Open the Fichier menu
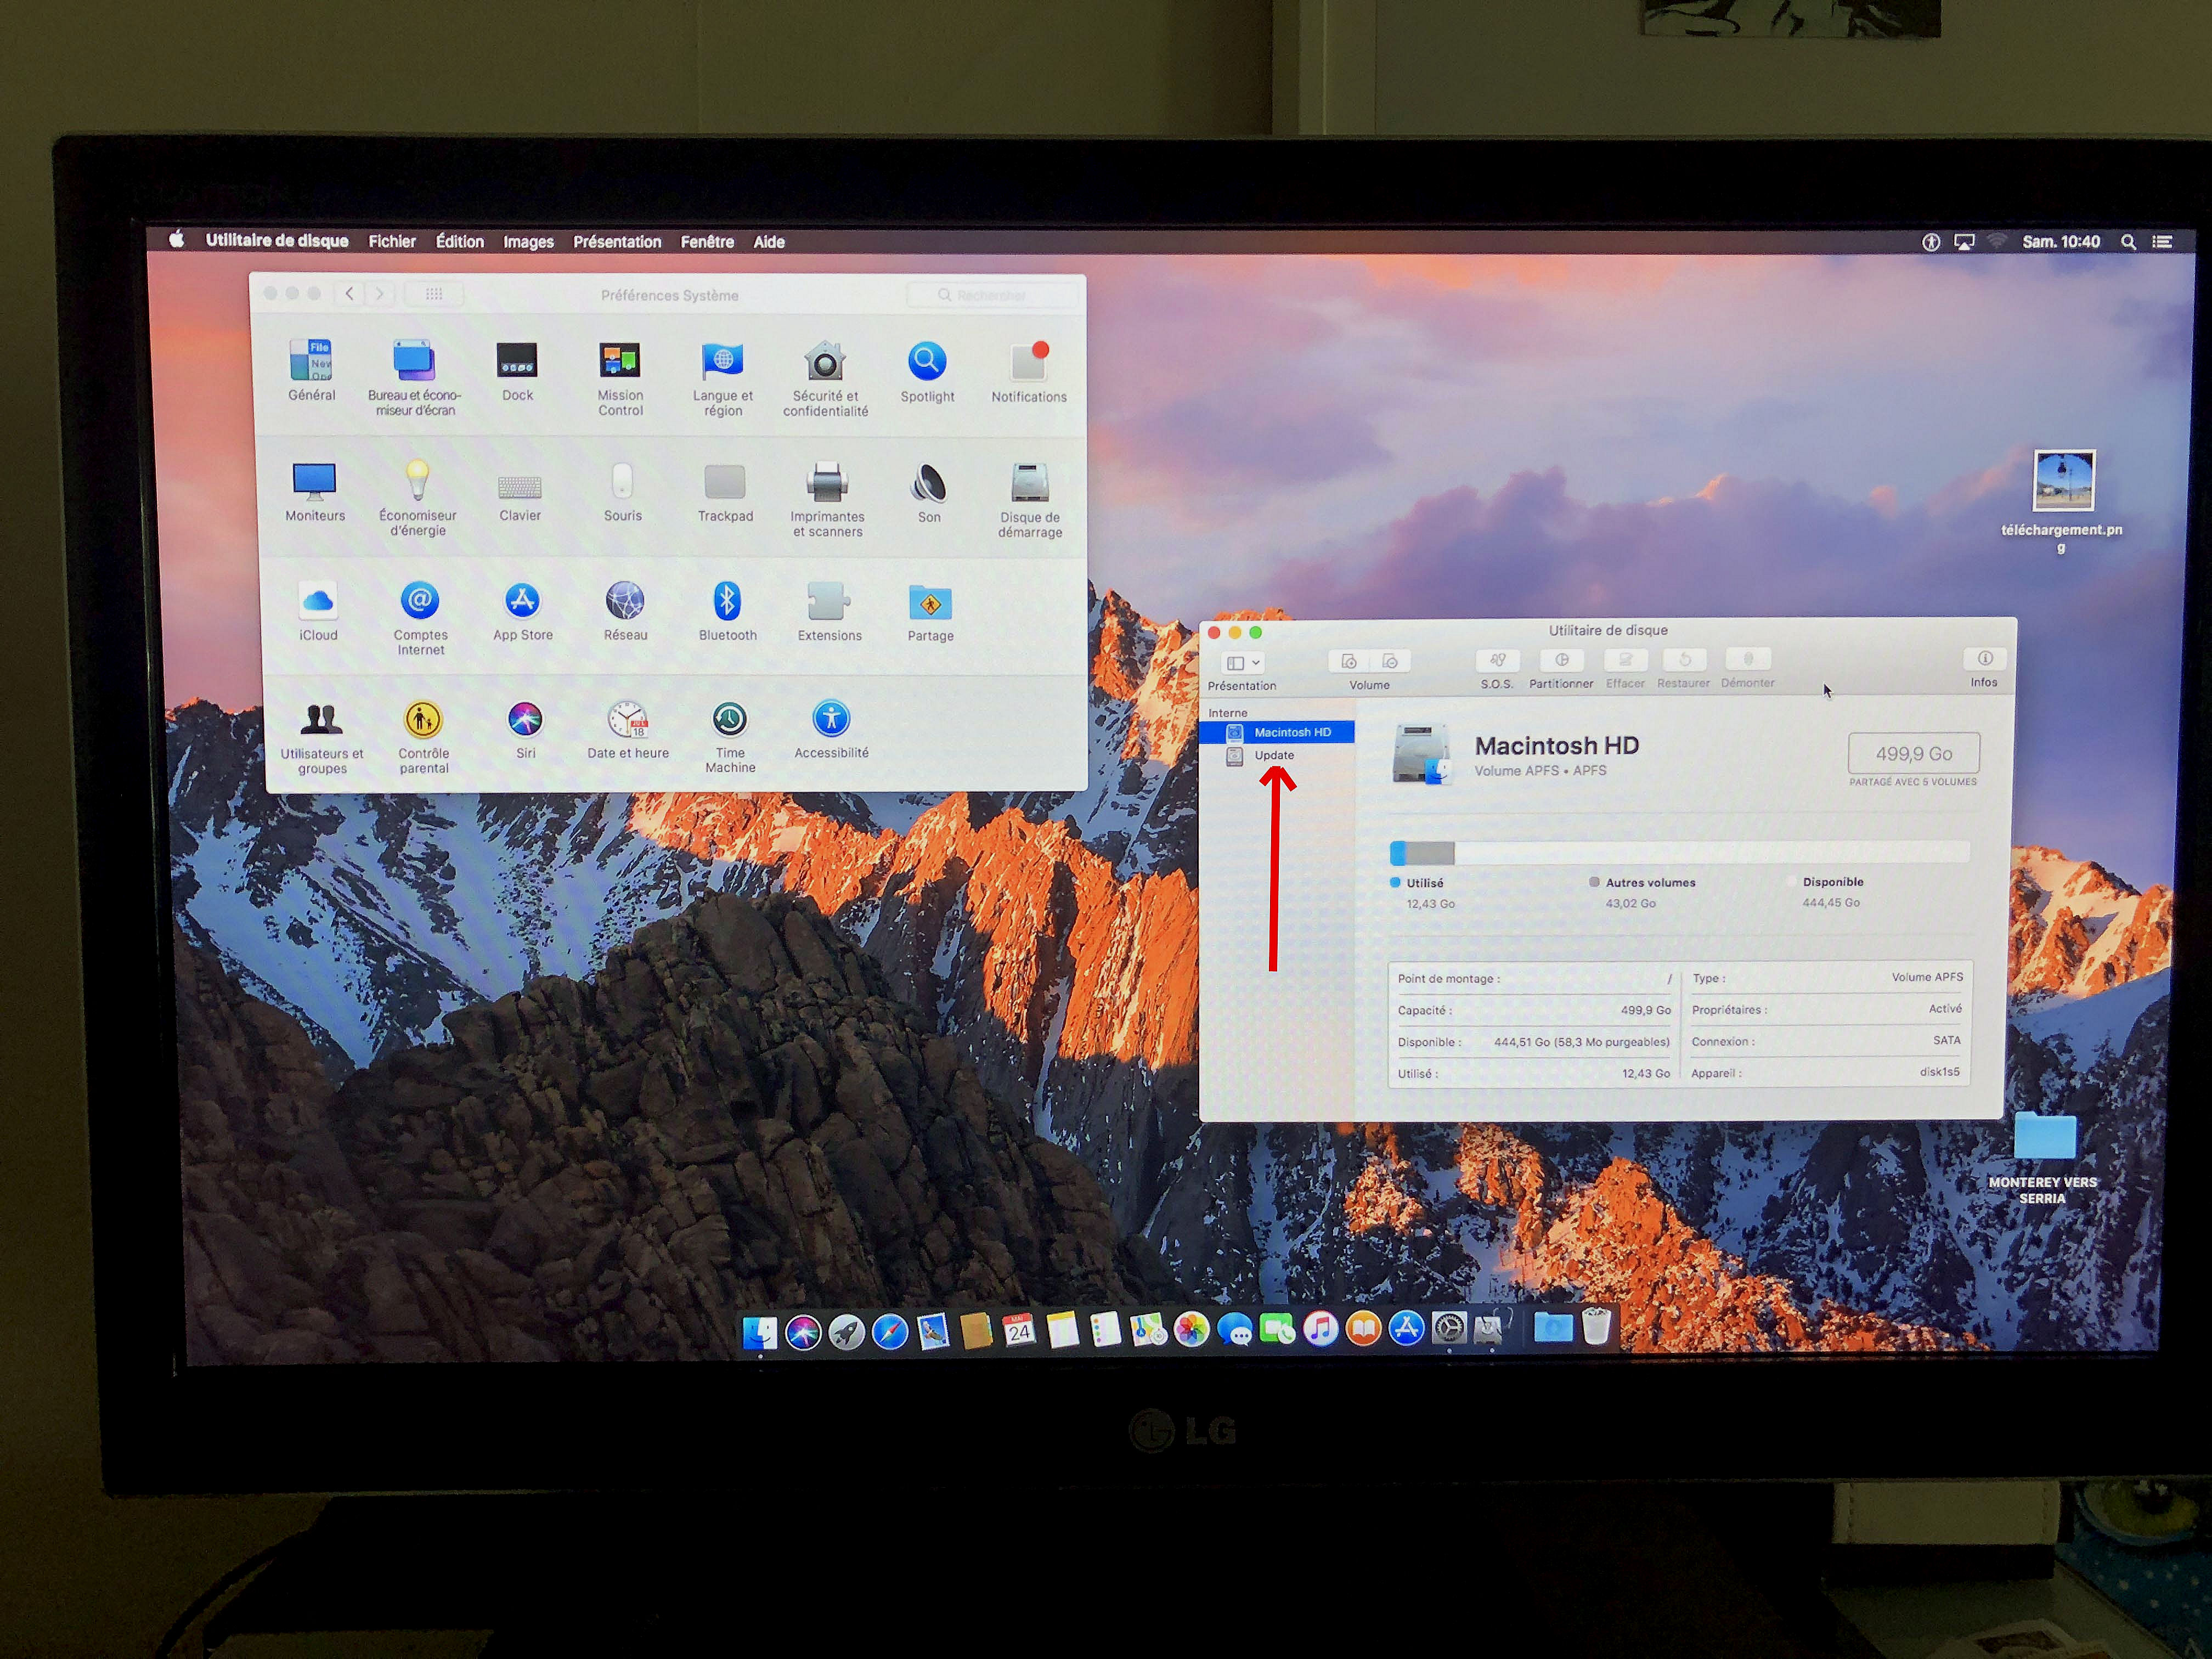This screenshot has width=2212, height=1659. pos(392,242)
